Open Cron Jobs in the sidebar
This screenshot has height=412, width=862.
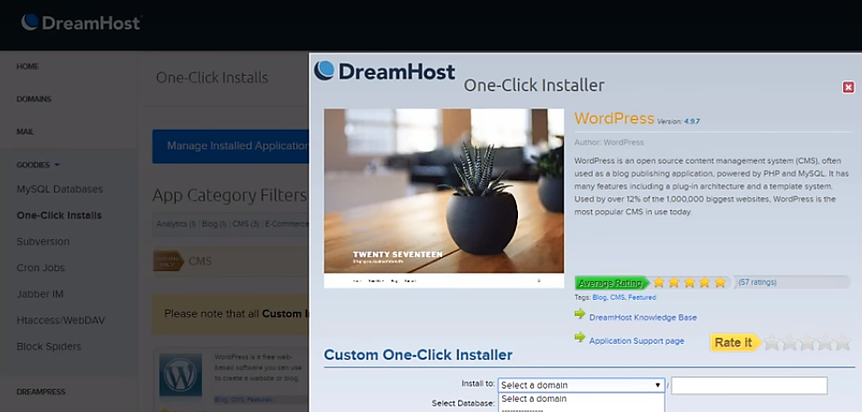pos(41,268)
